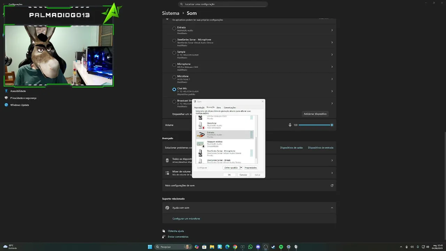Viewport: 446px width, 251px height.
Task: Show hidden system tray icons
Action: click(401, 247)
